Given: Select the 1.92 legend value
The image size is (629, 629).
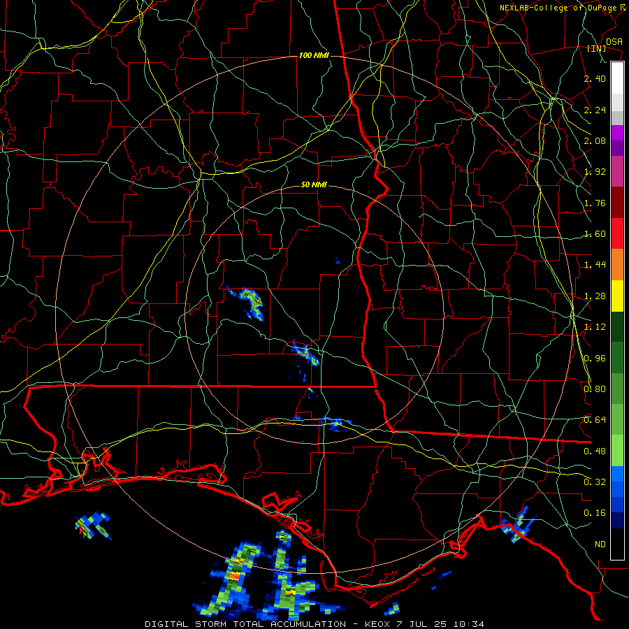Looking at the screenshot, I should click(595, 172).
